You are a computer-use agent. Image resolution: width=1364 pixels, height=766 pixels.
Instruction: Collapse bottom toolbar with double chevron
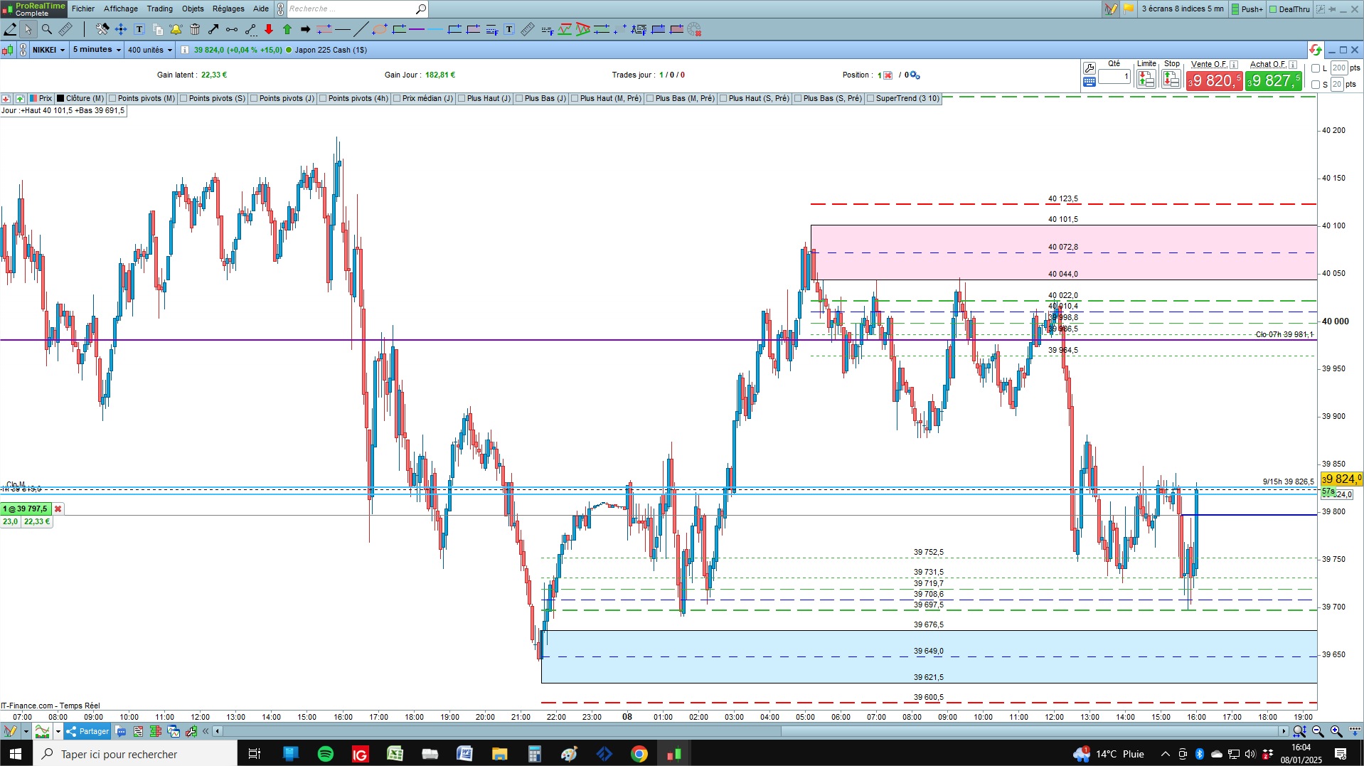pyautogui.click(x=206, y=731)
